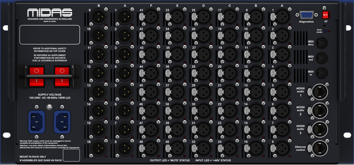Click the number 24 channel label
354x165 pixels.
pos(219,142)
